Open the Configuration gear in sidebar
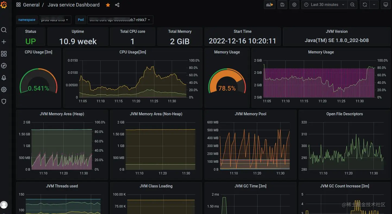 4,90
